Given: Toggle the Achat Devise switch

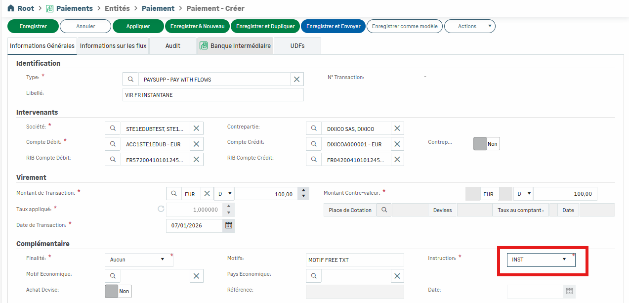Looking at the screenshot, I should tap(118, 291).
